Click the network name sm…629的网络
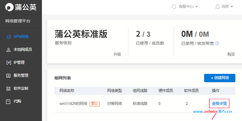 pos(74,104)
